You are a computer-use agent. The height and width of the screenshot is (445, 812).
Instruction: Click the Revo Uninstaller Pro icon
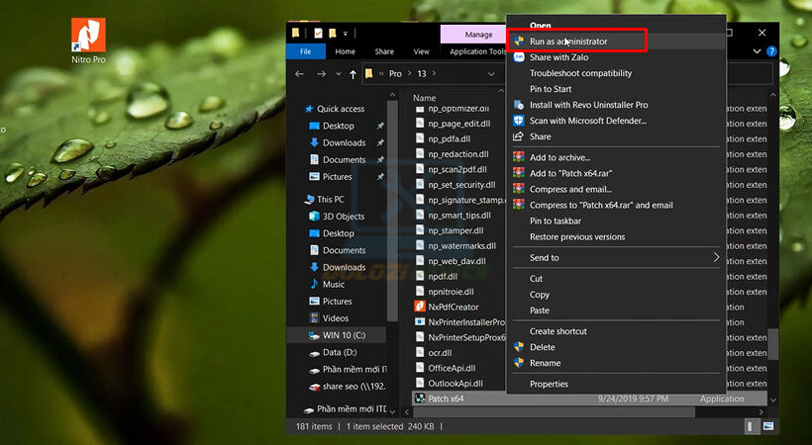coord(518,105)
